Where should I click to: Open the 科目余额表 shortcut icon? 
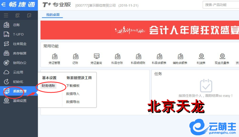click(159, 56)
